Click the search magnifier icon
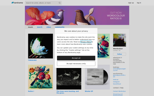This screenshot has height=96, width=154. click(x=60, y=3)
